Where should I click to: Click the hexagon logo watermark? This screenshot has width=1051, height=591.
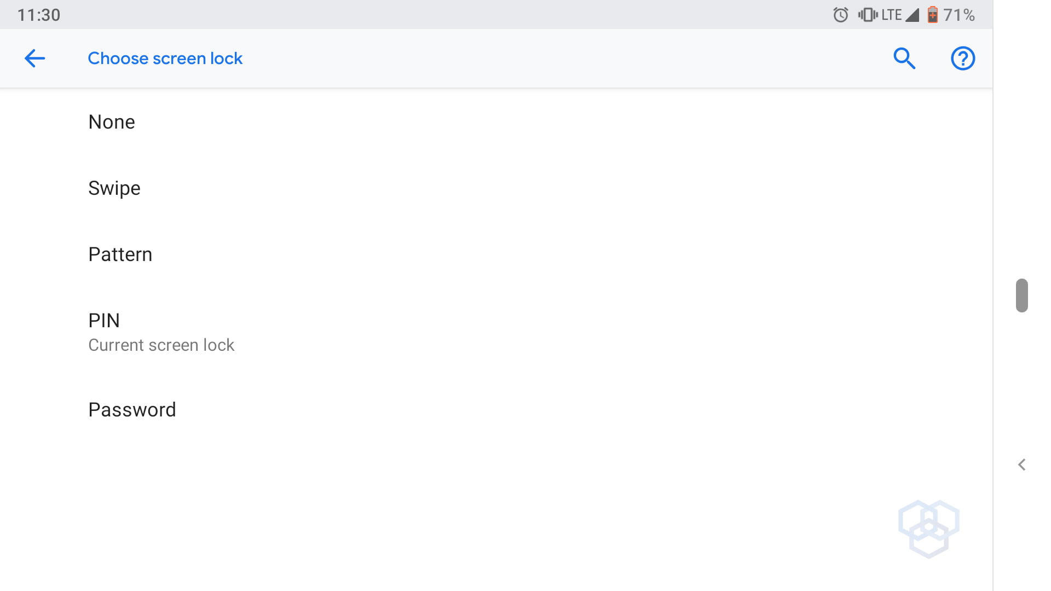[x=928, y=529]
